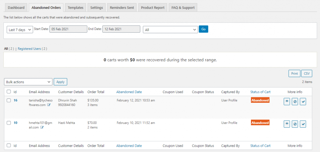Click the Abandoned status badge for order 16

(260, 100)
